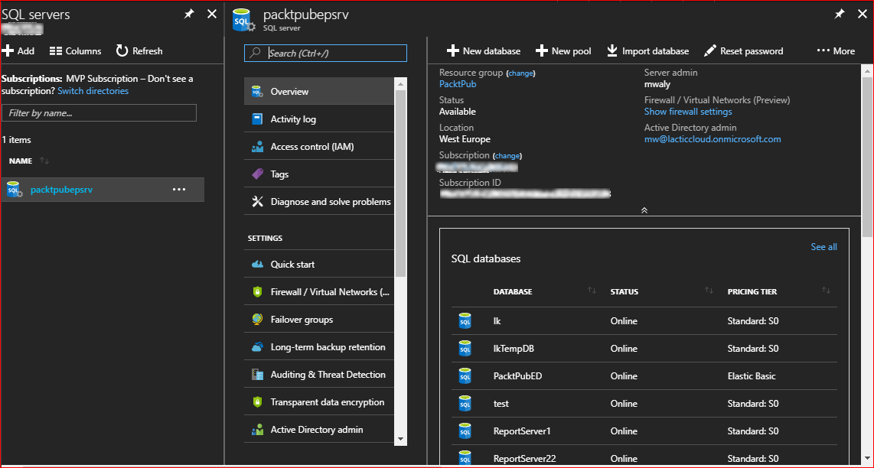The width and height of the screenshot is (874, 468).
Task: Click the packtpubepsrv SQL server list icon
Action: (x=14, y=190)
